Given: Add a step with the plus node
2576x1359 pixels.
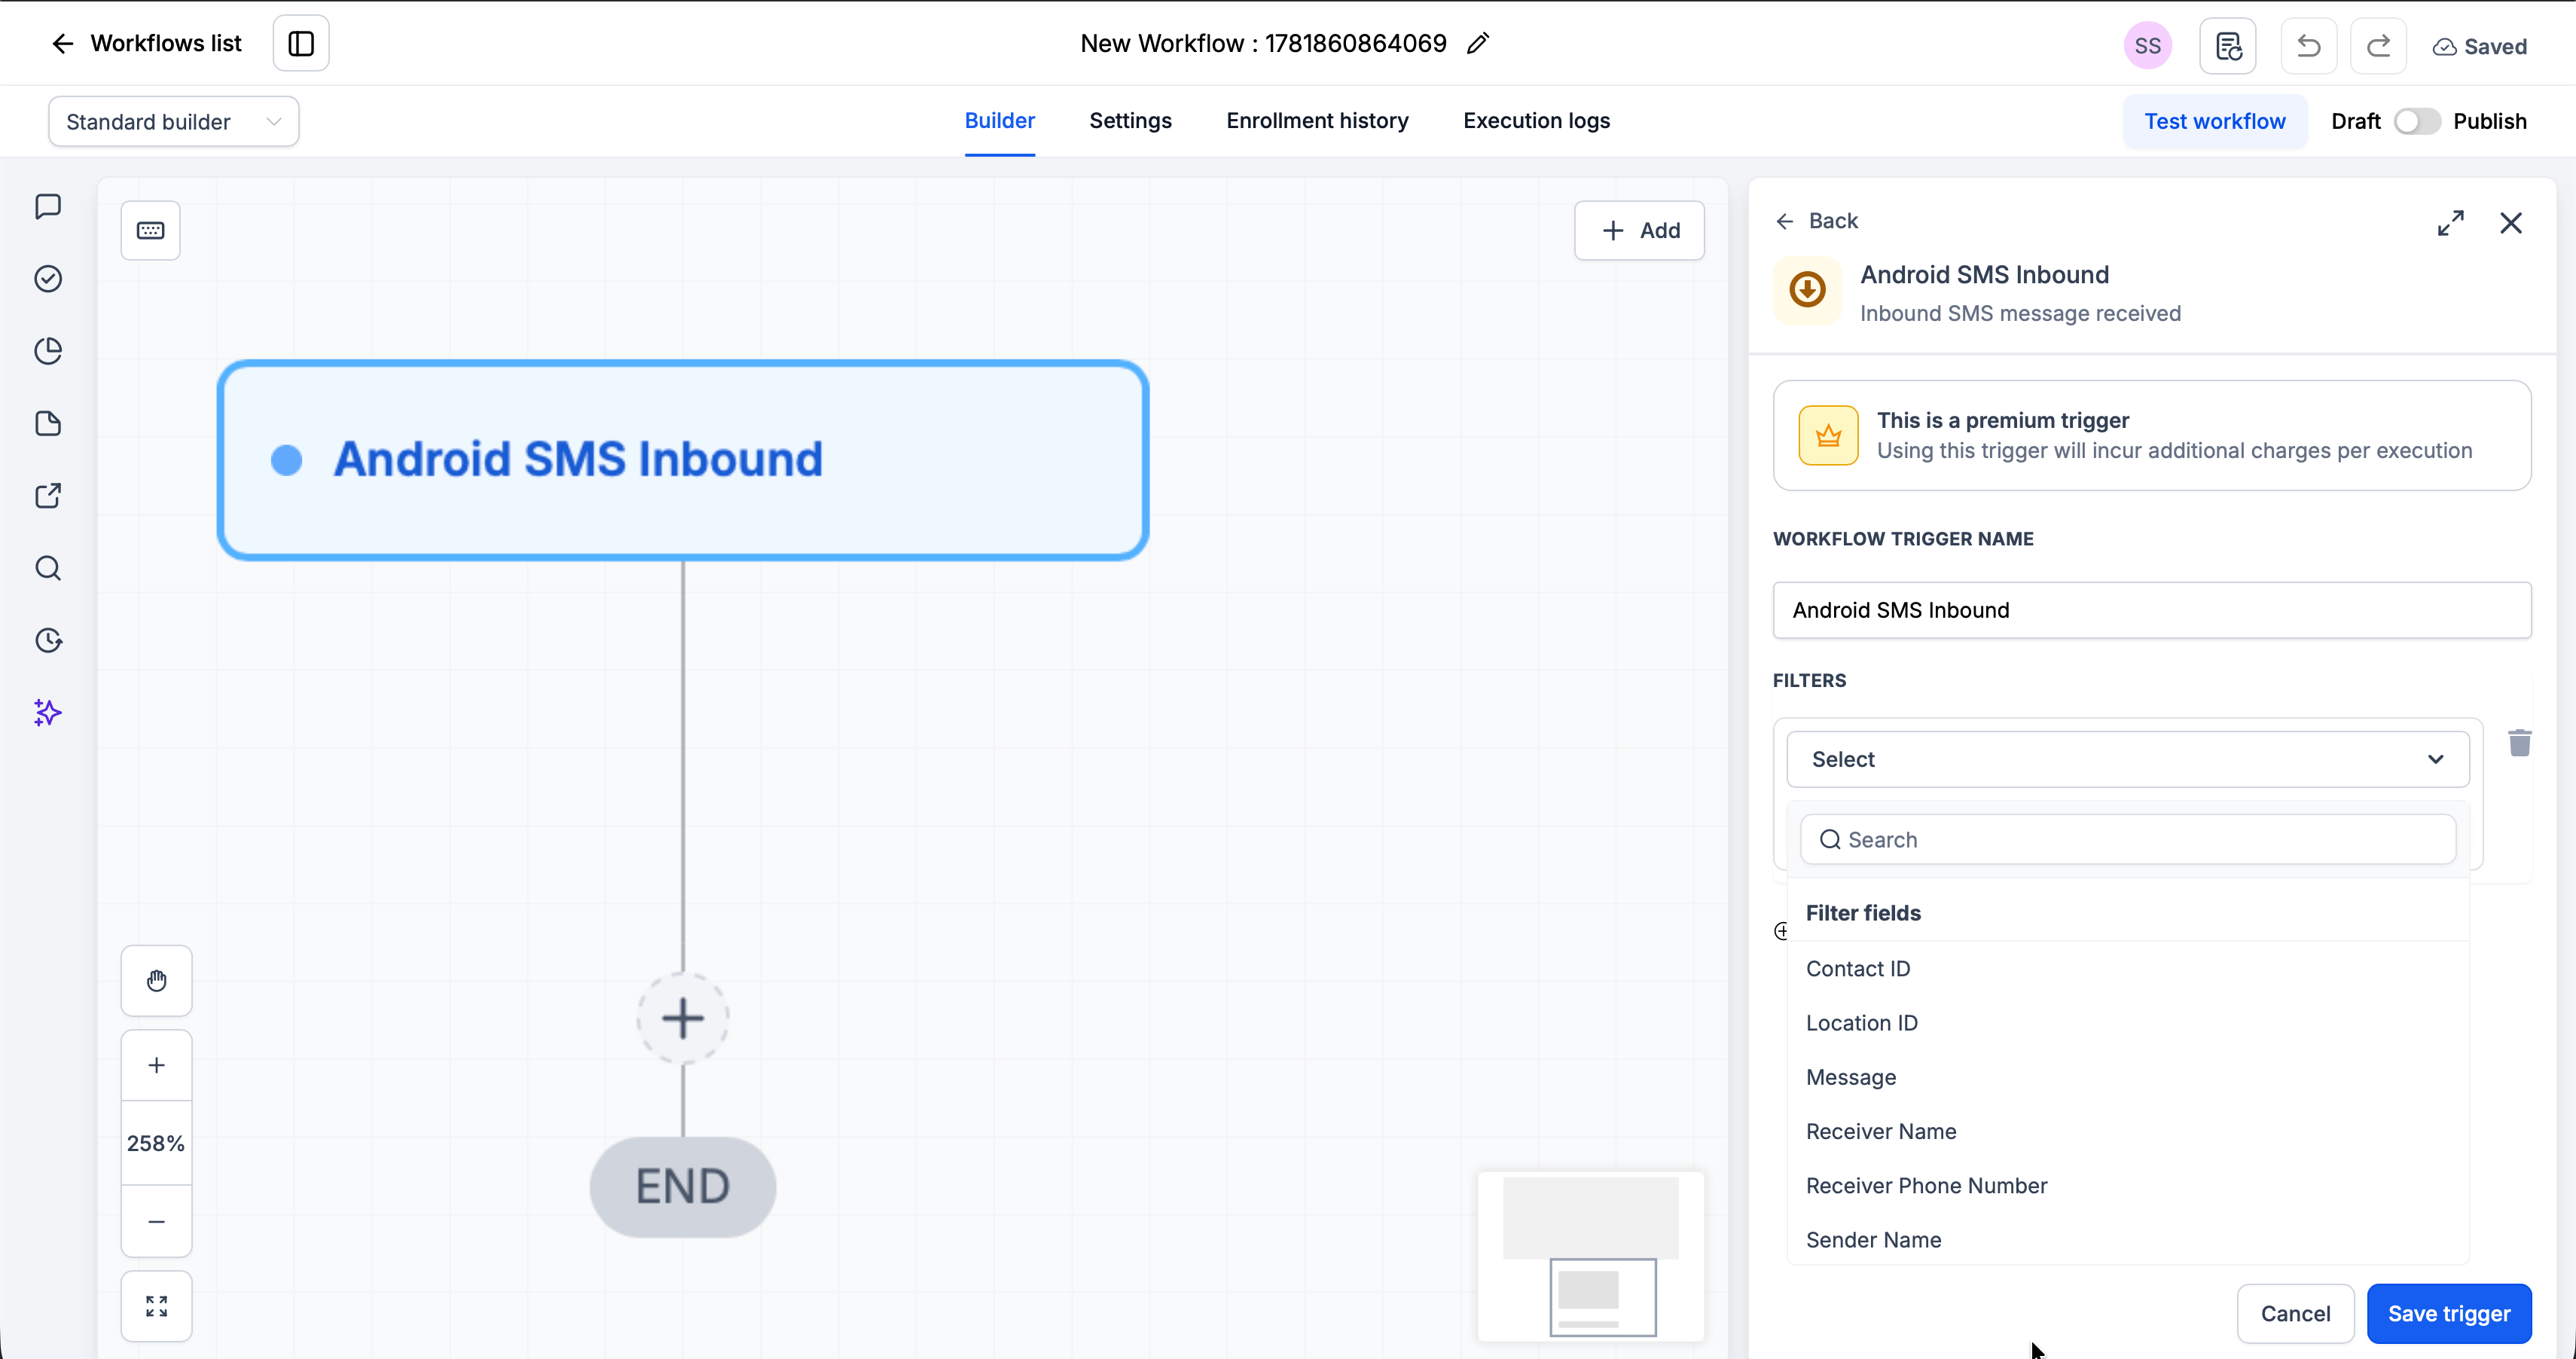Looking at the screenshot, I should [x=683, y=1019].
